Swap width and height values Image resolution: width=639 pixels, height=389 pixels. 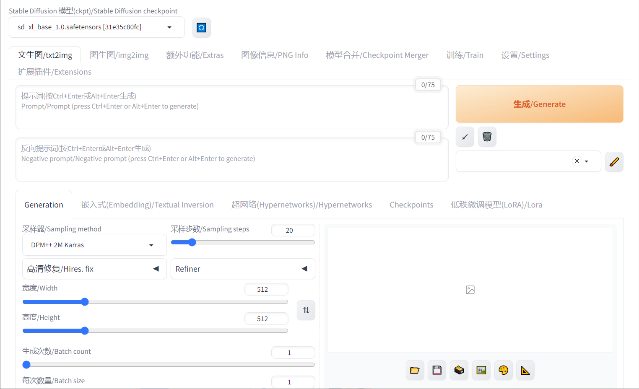coord(306,310)
